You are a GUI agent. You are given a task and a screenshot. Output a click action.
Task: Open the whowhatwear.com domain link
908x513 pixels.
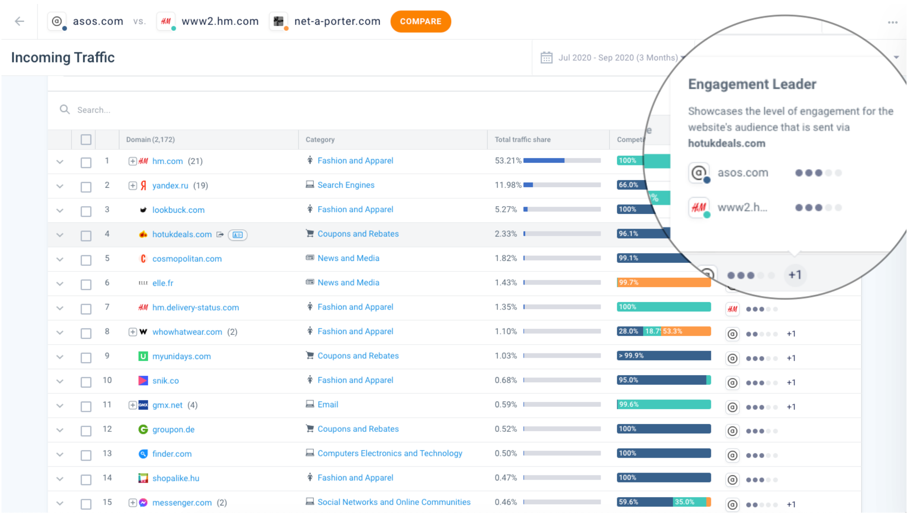[187, 332]
